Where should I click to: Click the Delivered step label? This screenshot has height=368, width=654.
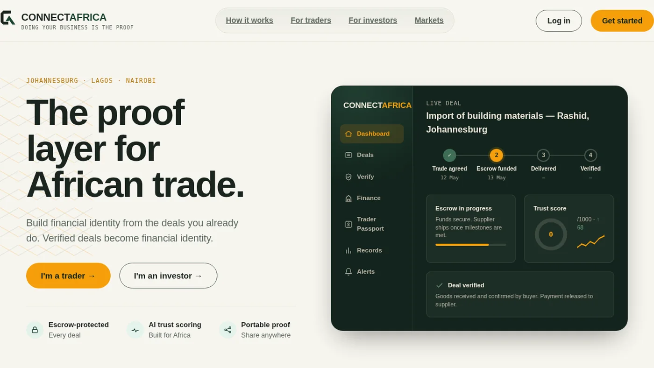(x=543, y=169)
